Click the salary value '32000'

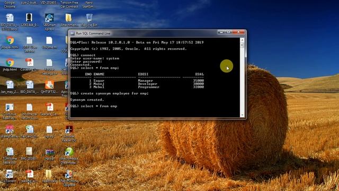pyautogui.click(x=199, y=87)
